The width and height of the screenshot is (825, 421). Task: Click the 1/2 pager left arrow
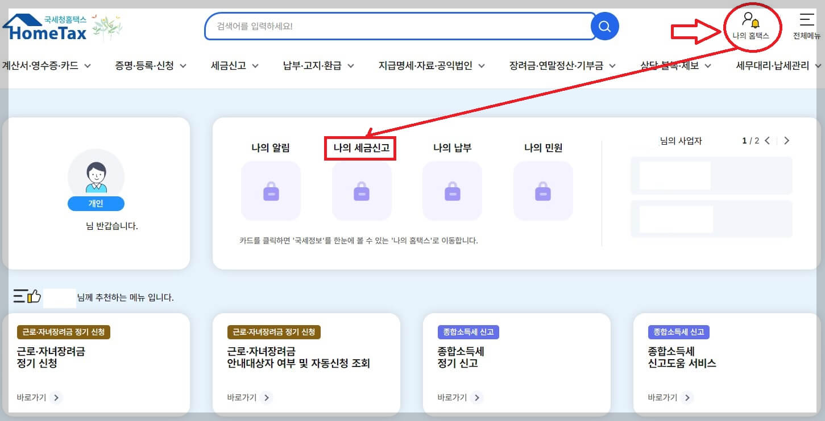(768, 141)
